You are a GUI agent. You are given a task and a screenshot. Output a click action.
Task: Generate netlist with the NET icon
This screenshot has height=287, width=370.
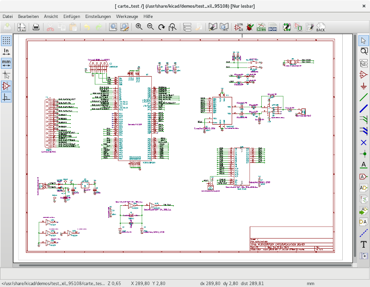[261, 27]
